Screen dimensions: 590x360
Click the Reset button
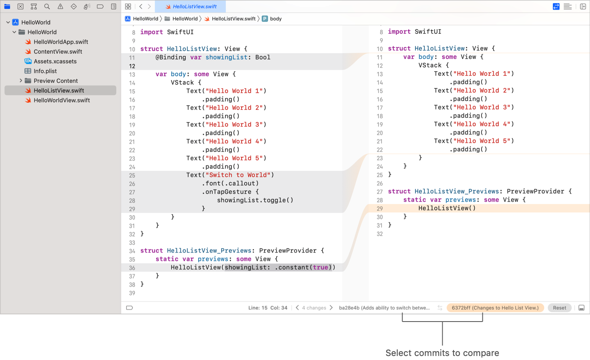(559, 308)
